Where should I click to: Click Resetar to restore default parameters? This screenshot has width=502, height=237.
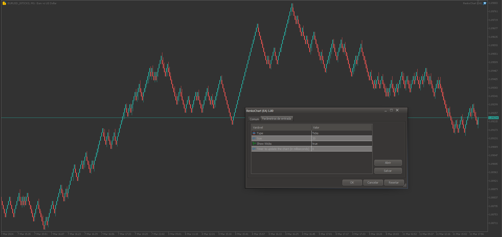(394, 182)
